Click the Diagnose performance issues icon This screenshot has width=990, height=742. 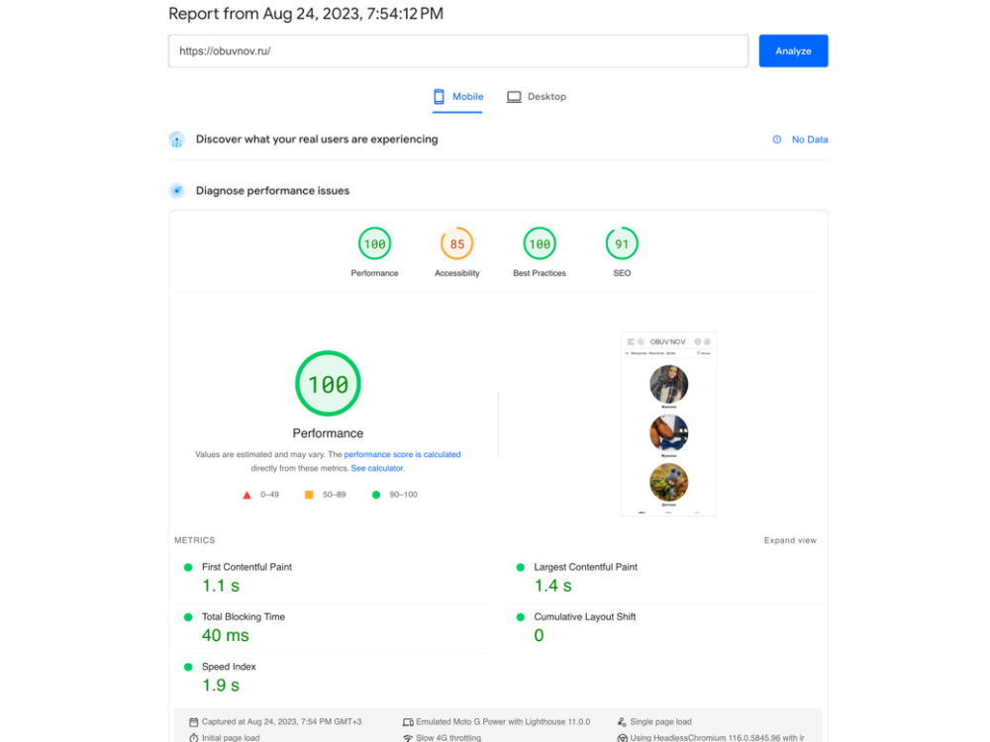coord(177,191)
